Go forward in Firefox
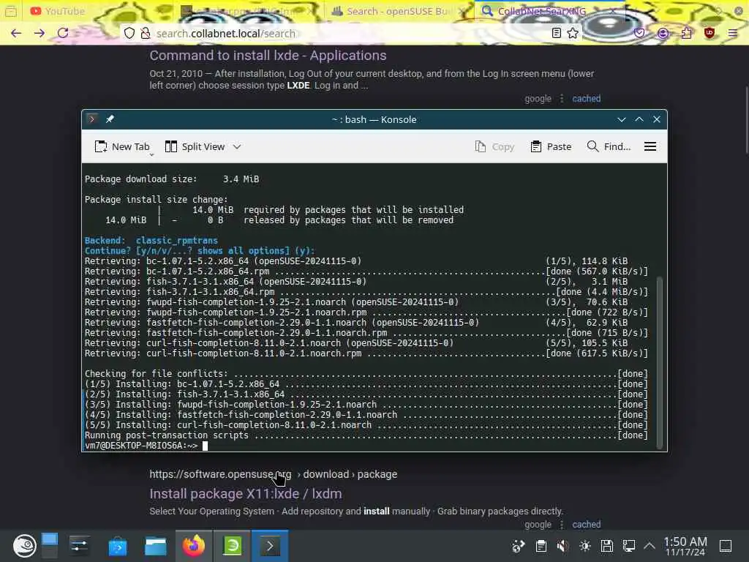Viewport: 749px width, 562px height. (x=39, y=33)
